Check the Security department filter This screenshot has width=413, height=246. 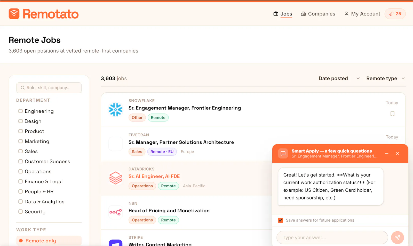coord(20,212)
